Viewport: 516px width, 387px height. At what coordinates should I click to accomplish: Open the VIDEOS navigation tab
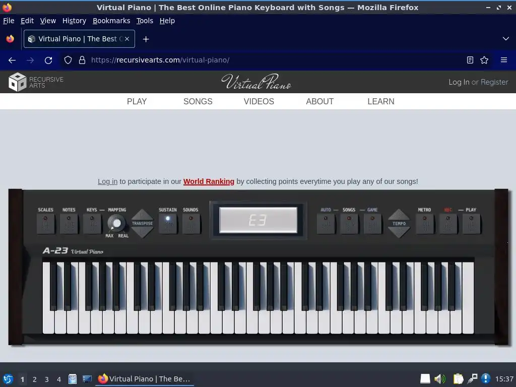pyautogui.click(x=259, y=101)
